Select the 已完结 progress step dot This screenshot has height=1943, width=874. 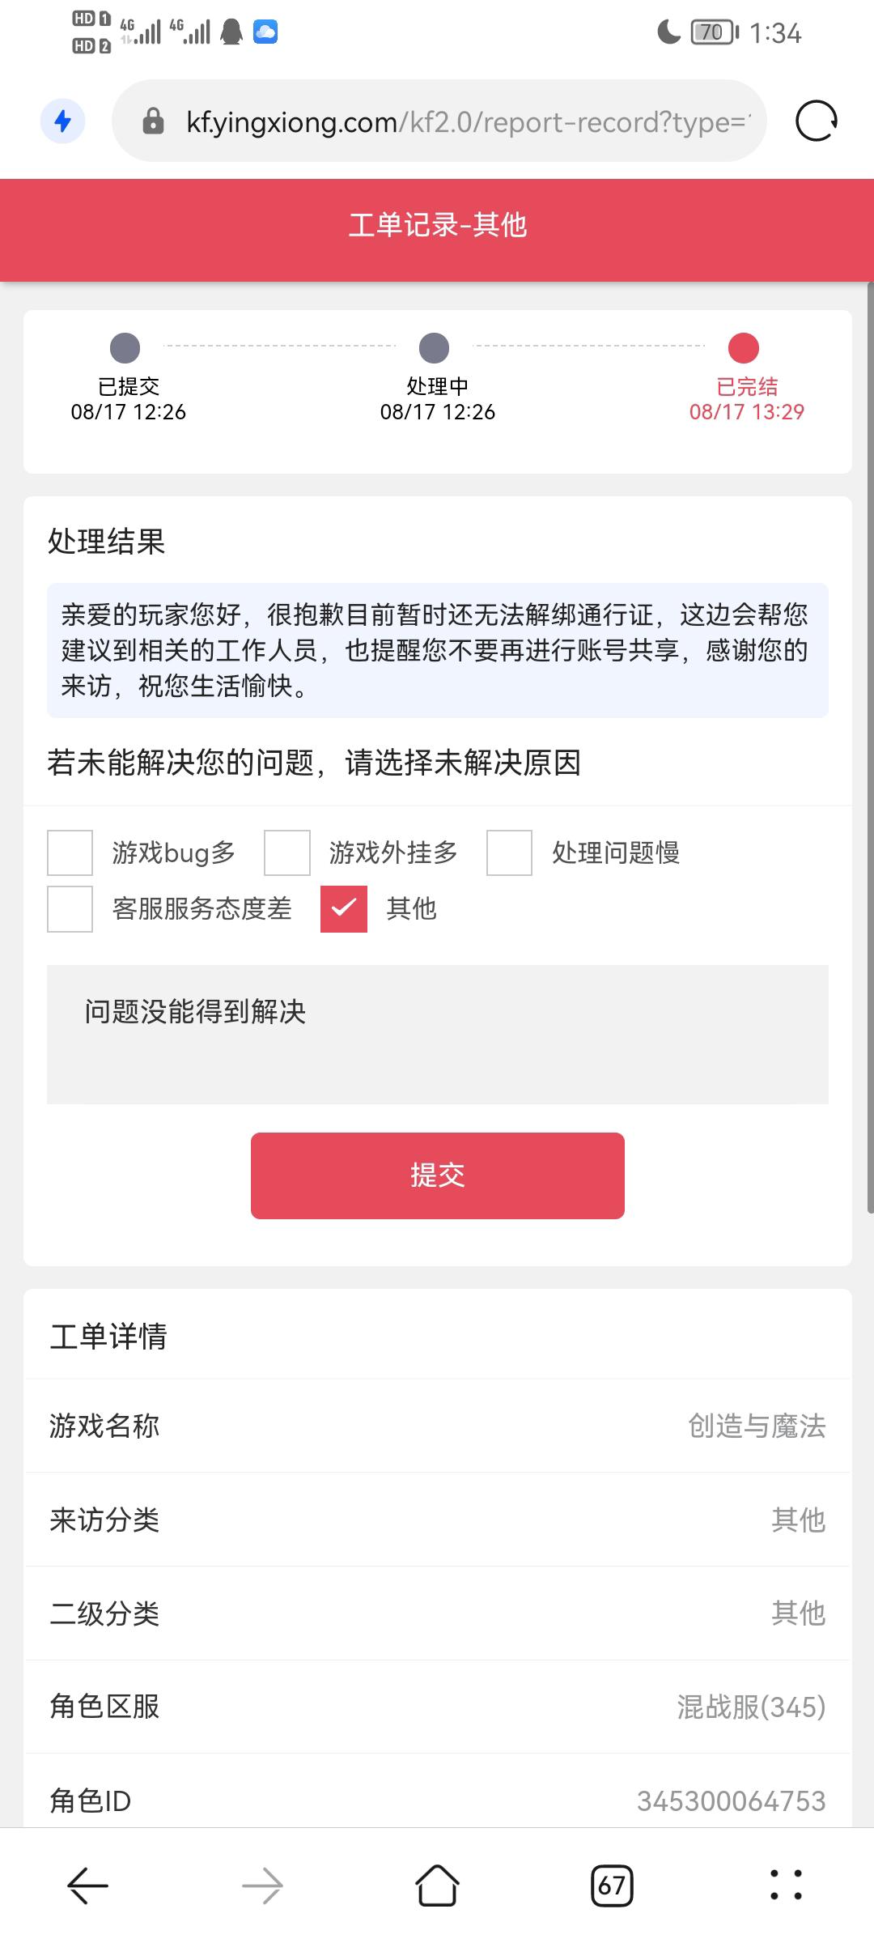click(744, 348)
